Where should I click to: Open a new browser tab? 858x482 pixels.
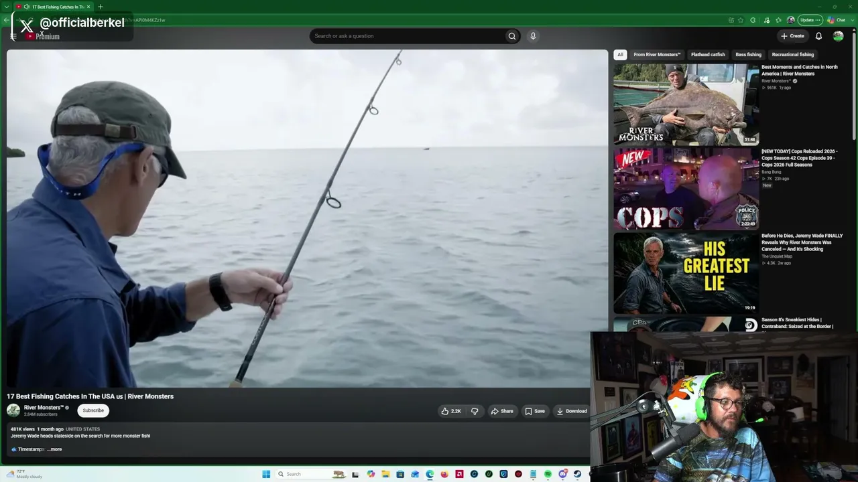point(101,7)
